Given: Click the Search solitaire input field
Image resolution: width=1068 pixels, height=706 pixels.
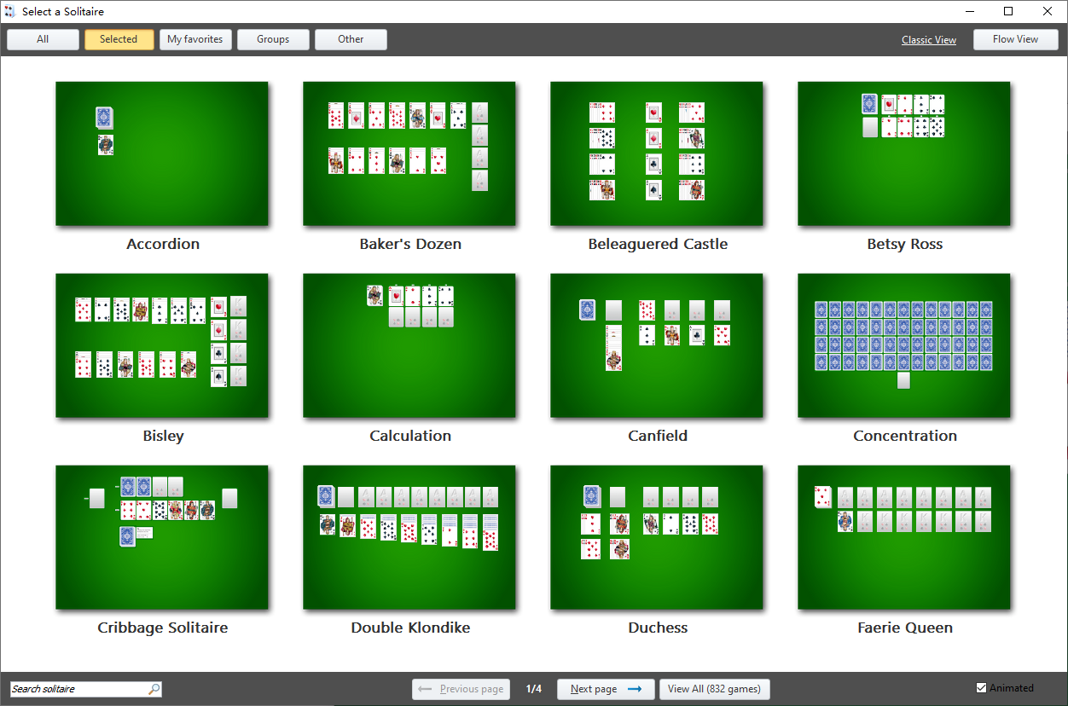Looking at the screenshot, I should point(77,688).
